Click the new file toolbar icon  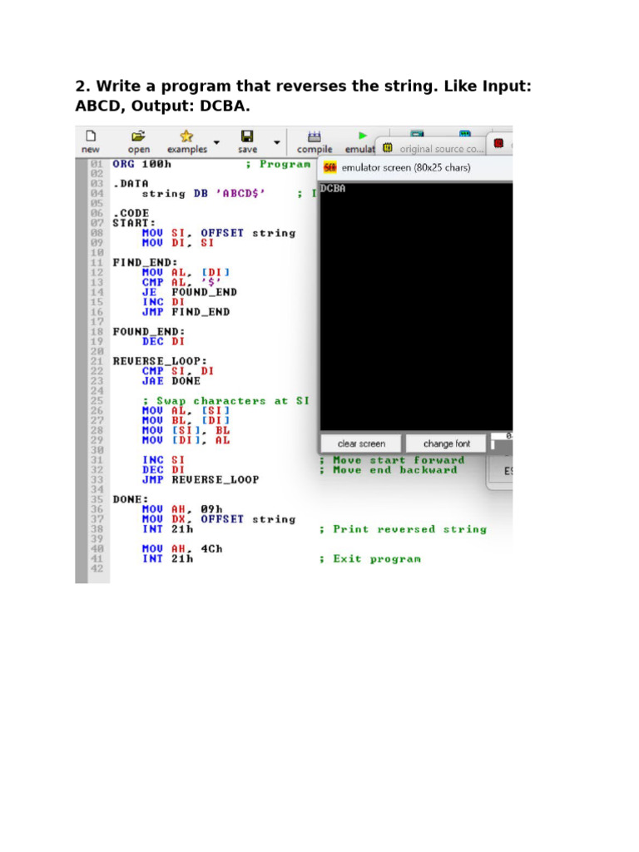91,136
